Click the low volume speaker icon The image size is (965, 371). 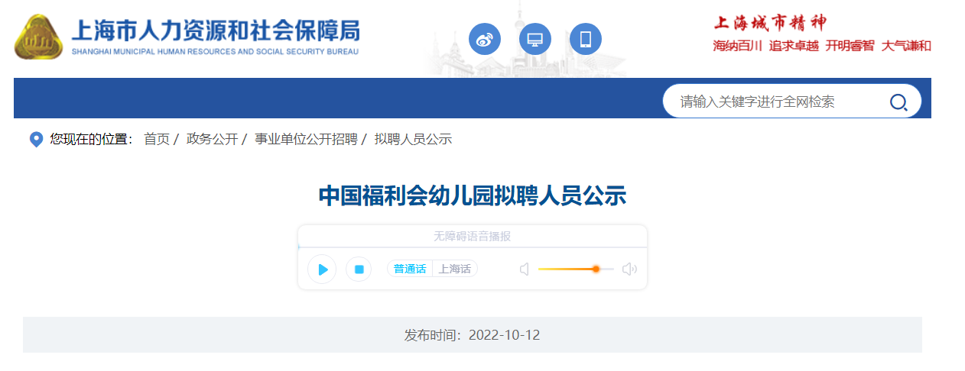click(525, 269)
